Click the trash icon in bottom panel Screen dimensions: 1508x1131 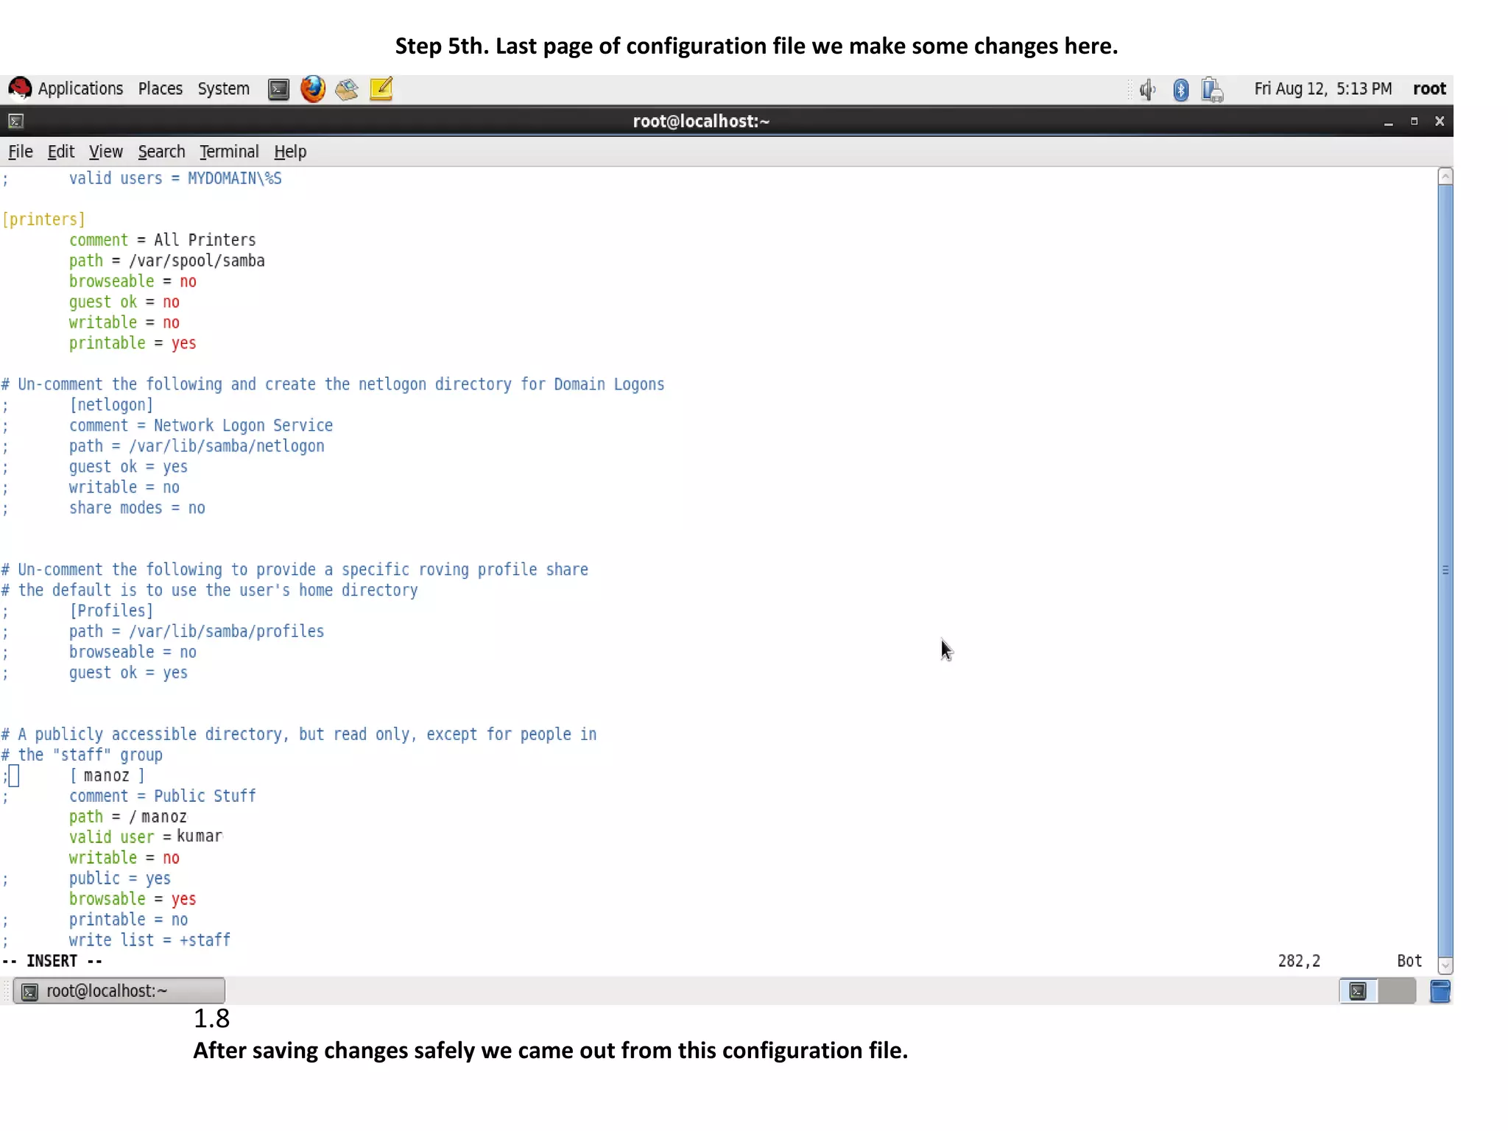pyautogui.click(x=1440, y=991)
